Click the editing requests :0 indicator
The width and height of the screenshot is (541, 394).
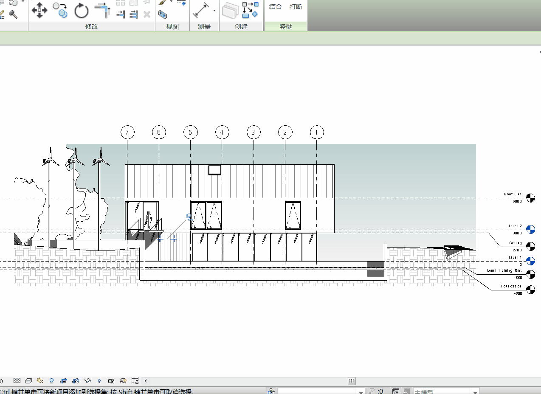[376, 391]
